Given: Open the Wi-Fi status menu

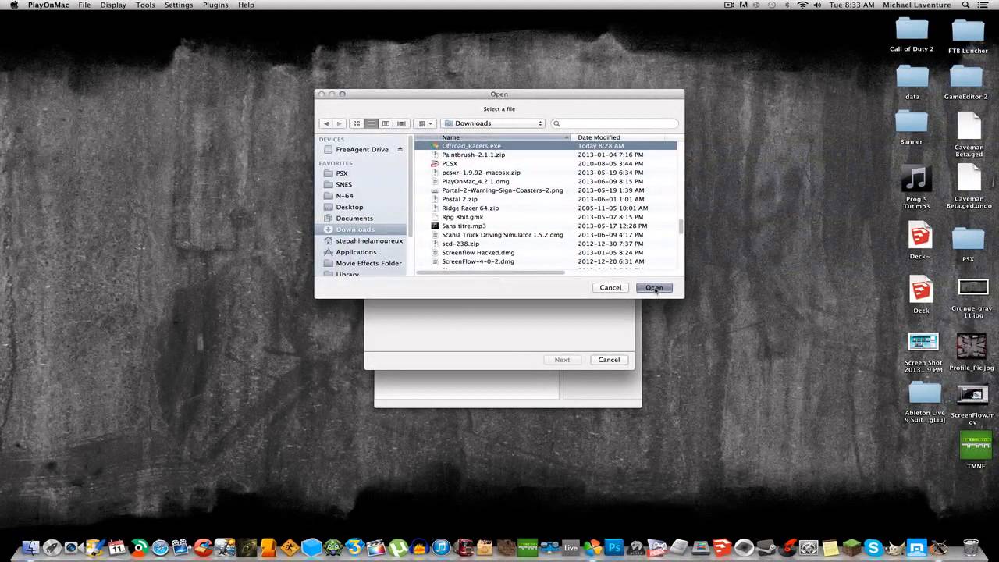Looking at the screenshot, I should pyautogui.click(x=802, y=5).
